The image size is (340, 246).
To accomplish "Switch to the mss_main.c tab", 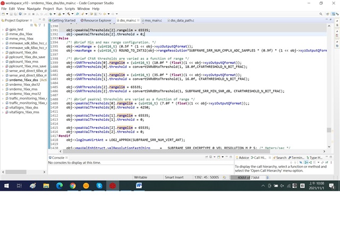I will (153, 20).
